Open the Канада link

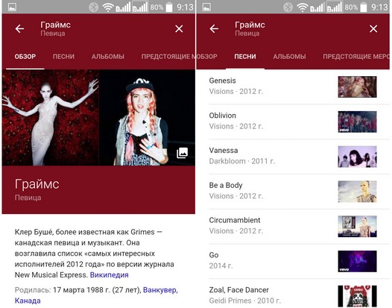pyautogui.click(x=28, y=301)
